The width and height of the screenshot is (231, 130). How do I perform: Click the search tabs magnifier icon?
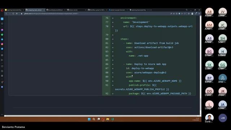pos(187,10)
